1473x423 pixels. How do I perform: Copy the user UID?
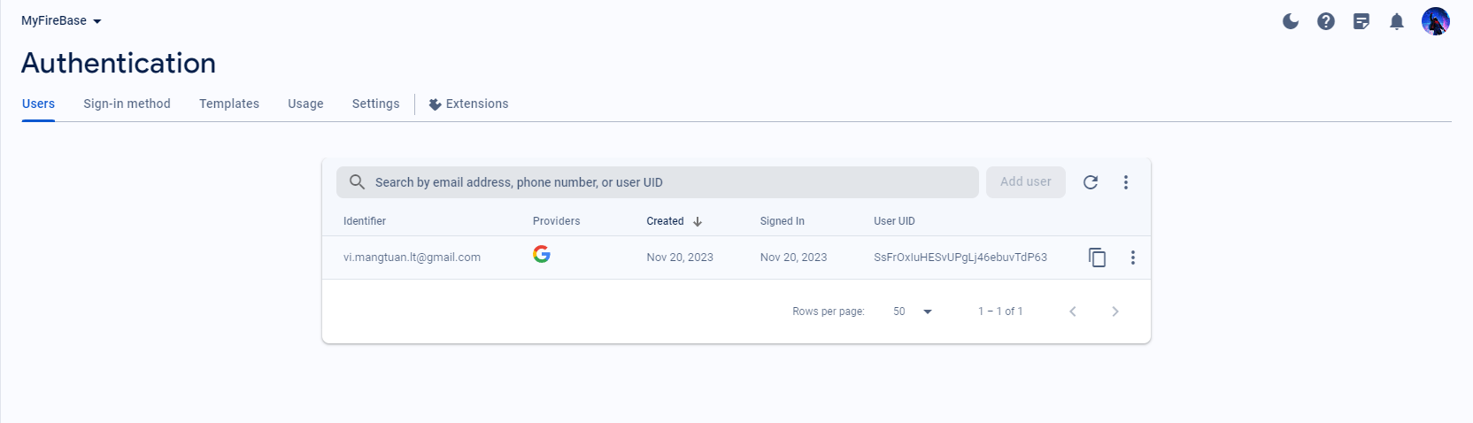tap(1097, 258)
